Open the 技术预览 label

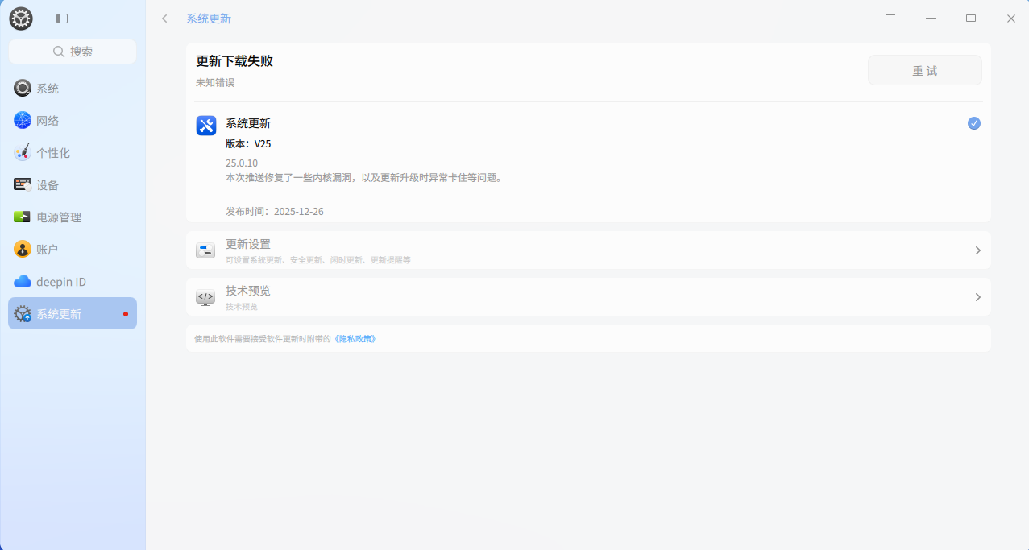248,291
